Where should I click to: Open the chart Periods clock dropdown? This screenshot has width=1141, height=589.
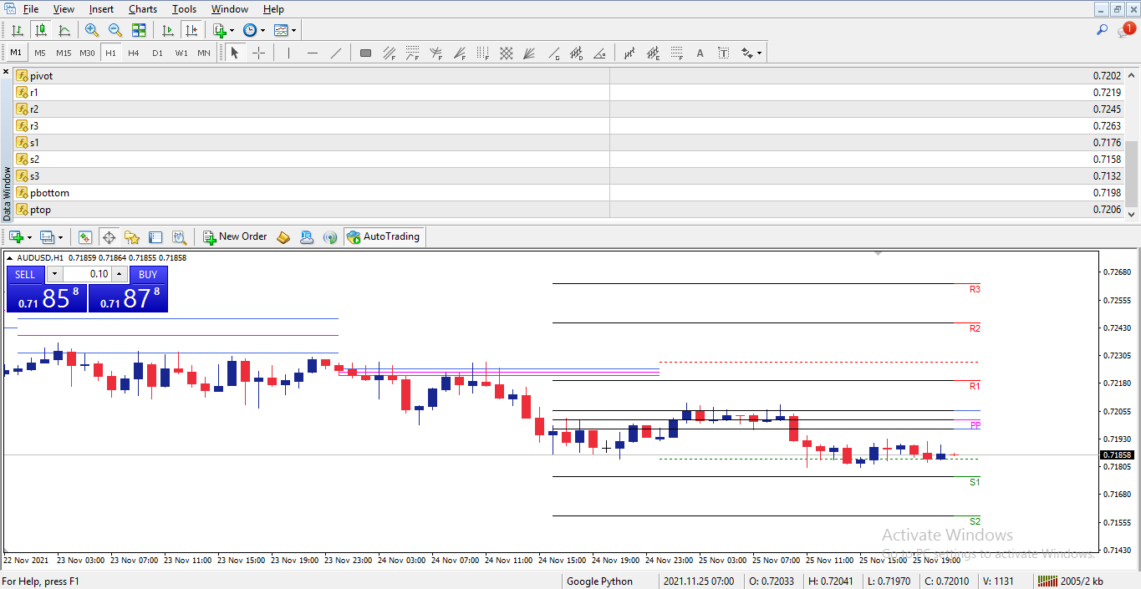pos(262,30)
